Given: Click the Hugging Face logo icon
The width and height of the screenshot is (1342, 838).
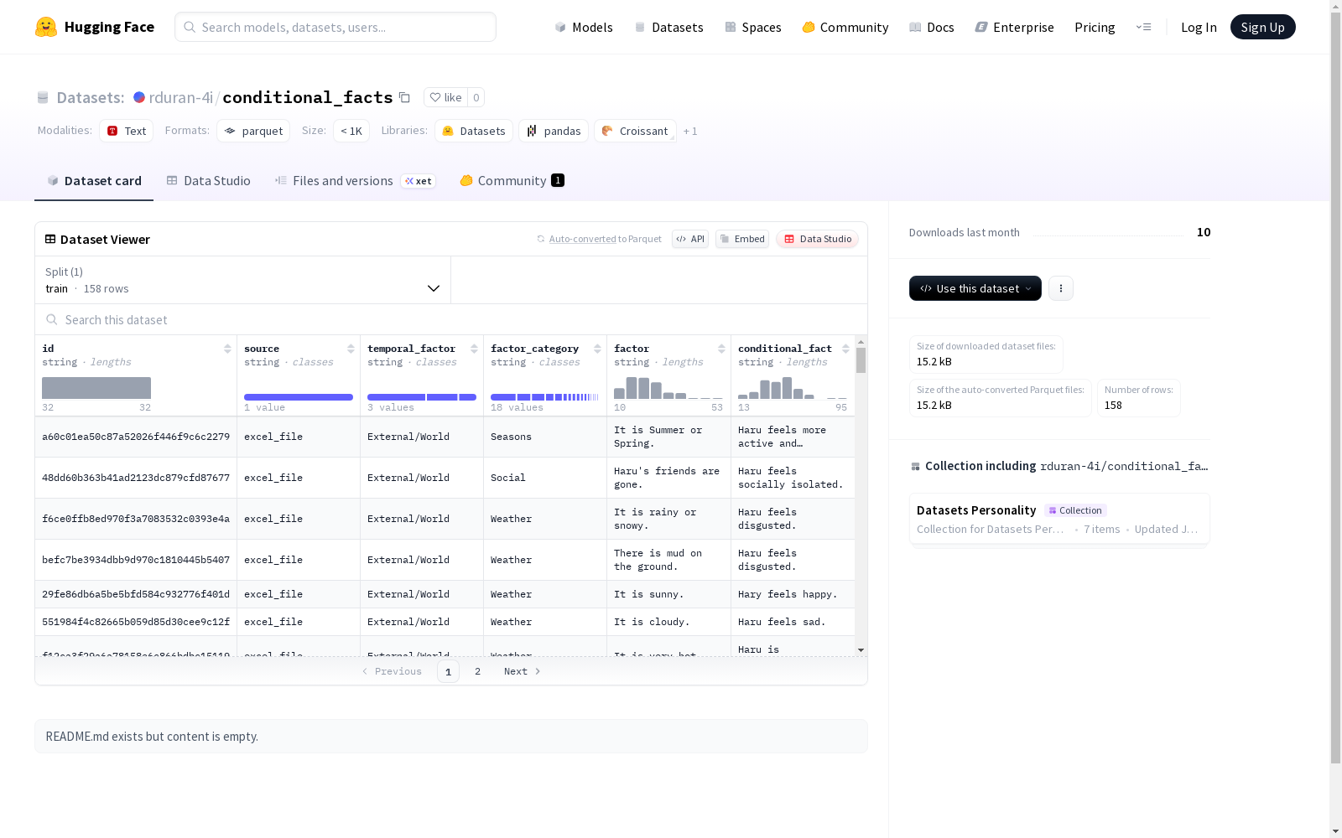Looking at the screenshot, I should pos(46,27).
